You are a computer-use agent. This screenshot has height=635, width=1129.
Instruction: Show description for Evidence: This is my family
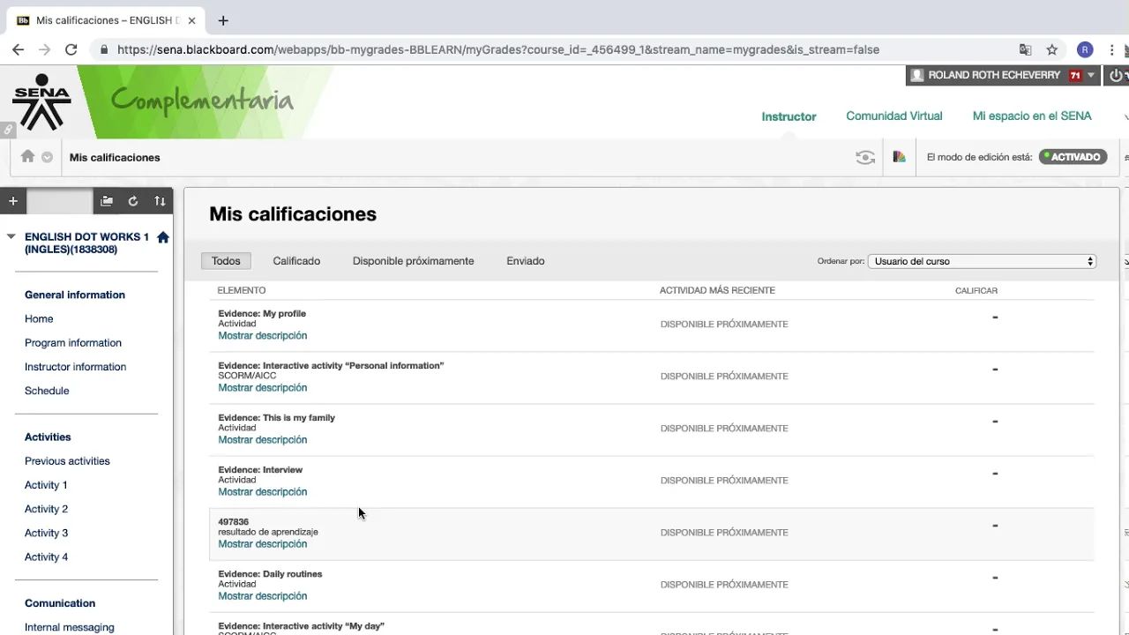pyautogui.click(x=262, y=440)
